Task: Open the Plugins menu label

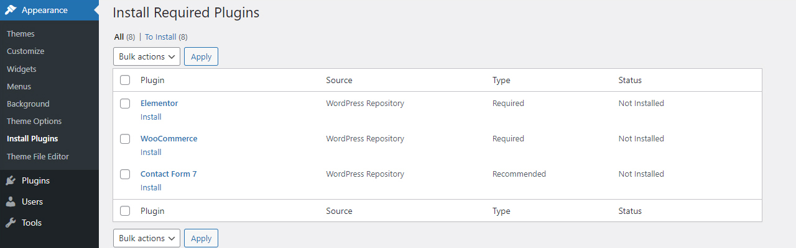Action: click(x=35, y=181)
